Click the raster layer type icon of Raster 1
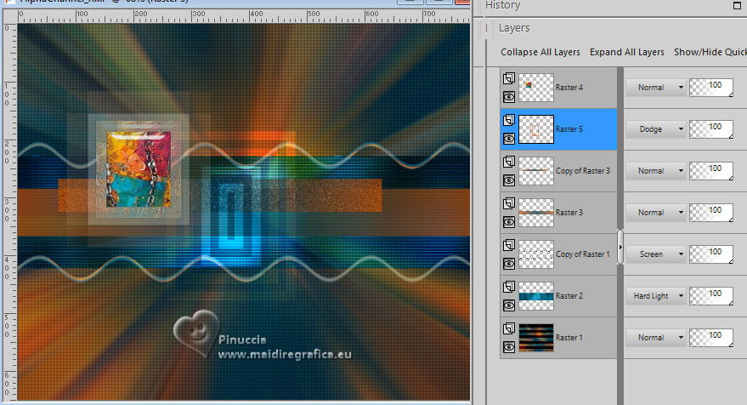Viewport: 747px width, 405px height. (x=509, y=328)
